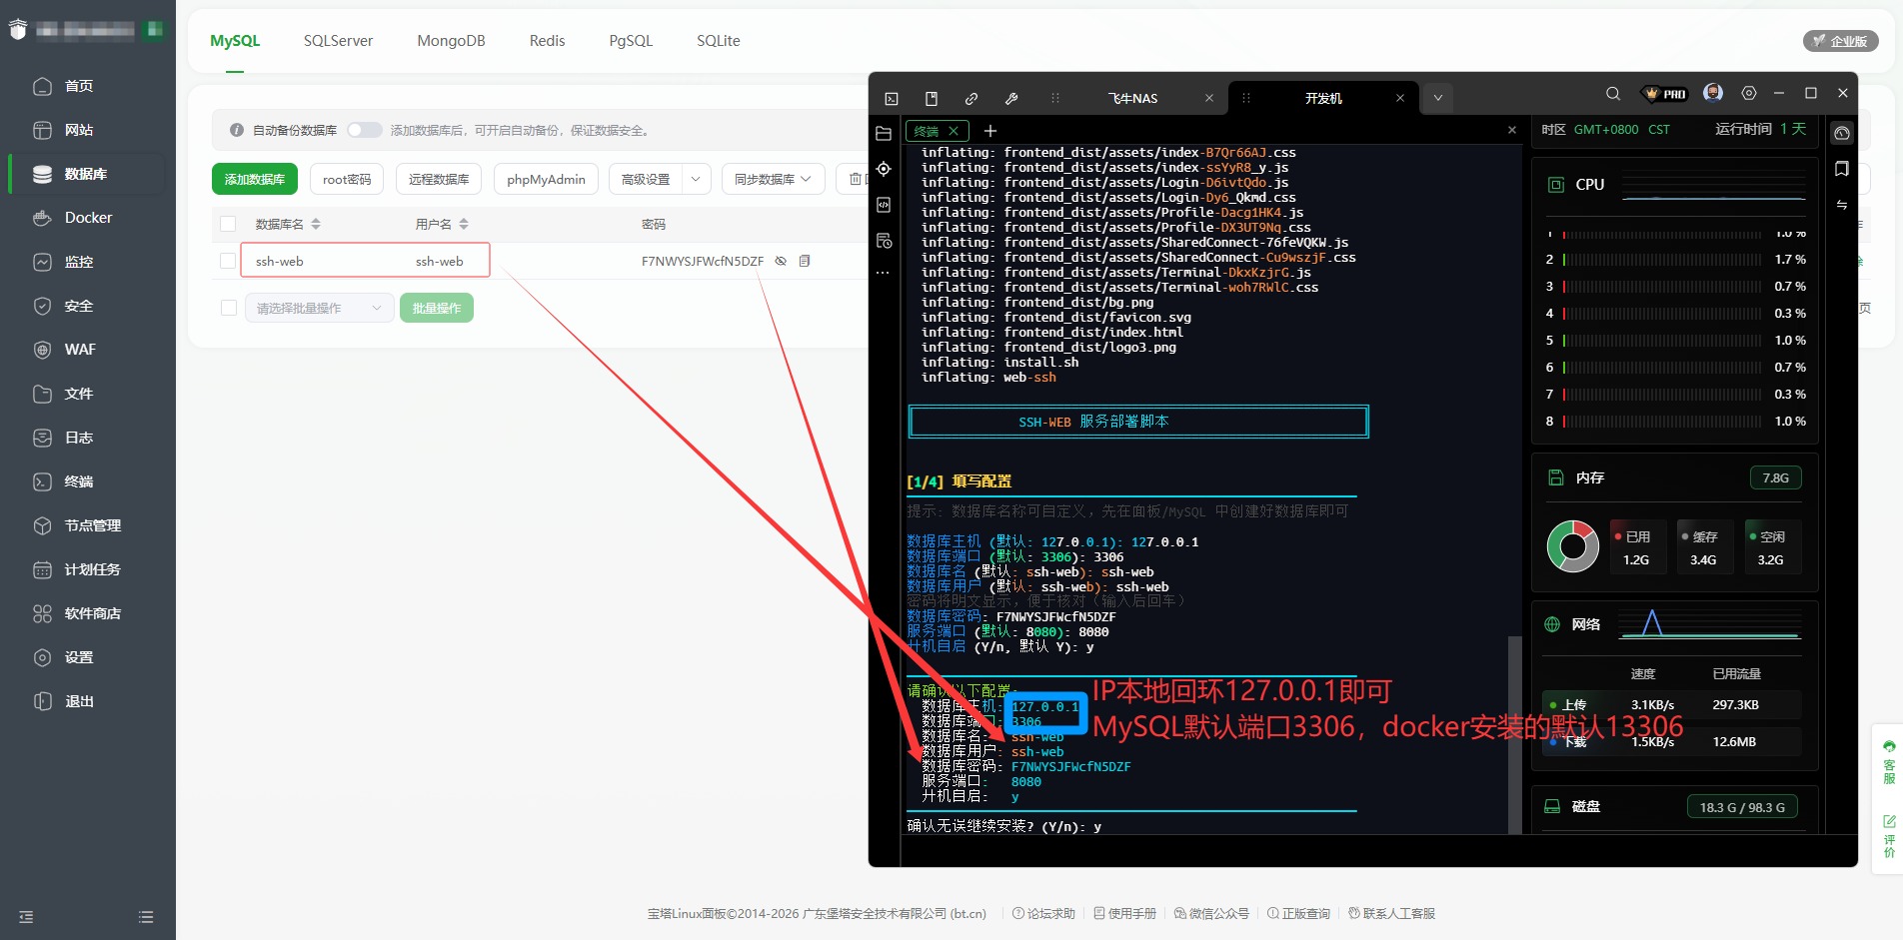Switch to 飞牛NAS session tab

[1133, 98]
